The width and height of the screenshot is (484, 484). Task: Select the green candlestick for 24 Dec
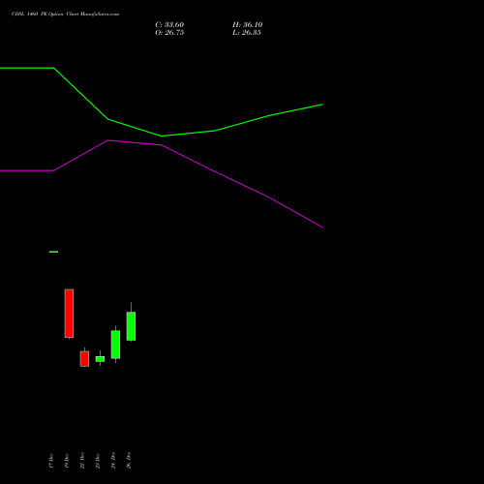coord(115,345)
